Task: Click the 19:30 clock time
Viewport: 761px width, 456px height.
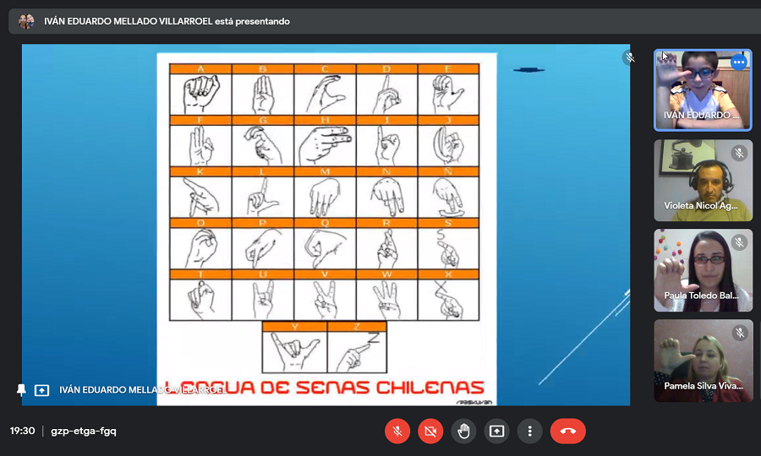Action: 22,431
